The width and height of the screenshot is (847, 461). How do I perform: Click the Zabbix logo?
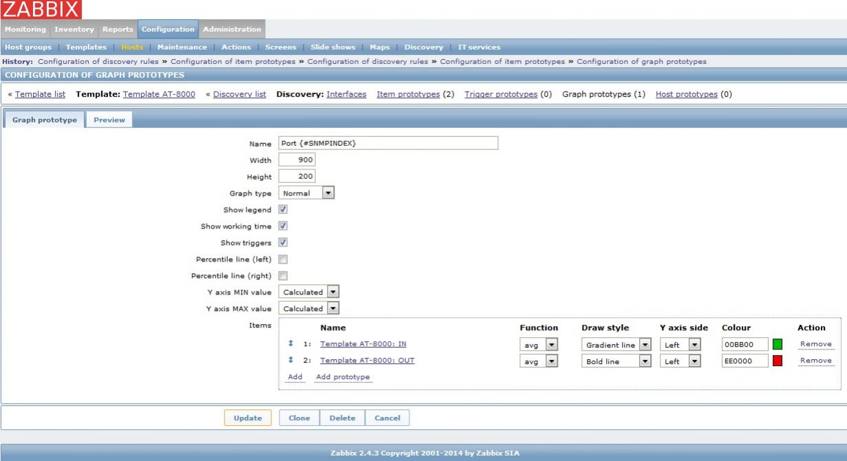point(41,10)
